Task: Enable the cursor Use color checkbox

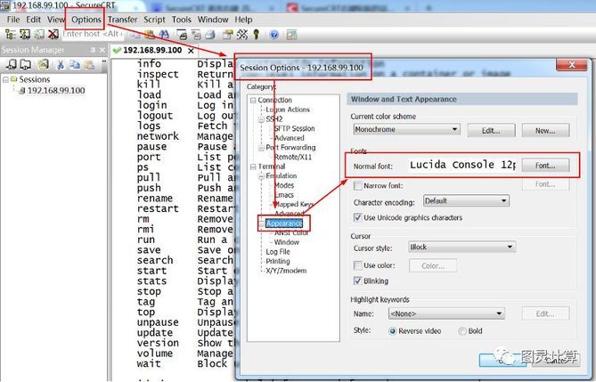Action: [x=357, y=265]
